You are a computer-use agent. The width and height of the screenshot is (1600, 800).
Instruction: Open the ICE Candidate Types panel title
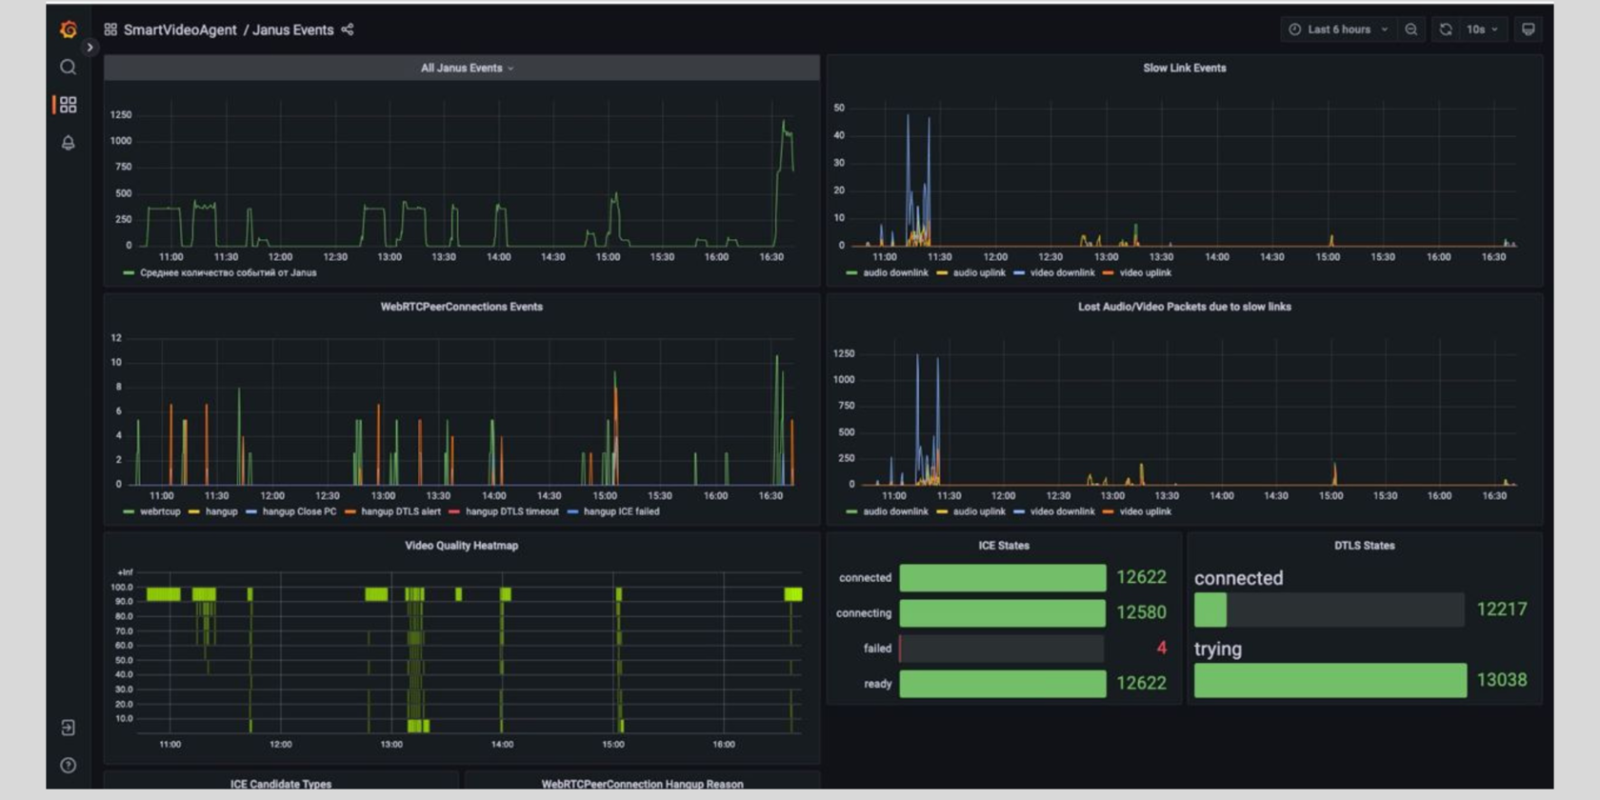(x=281, y=784)
